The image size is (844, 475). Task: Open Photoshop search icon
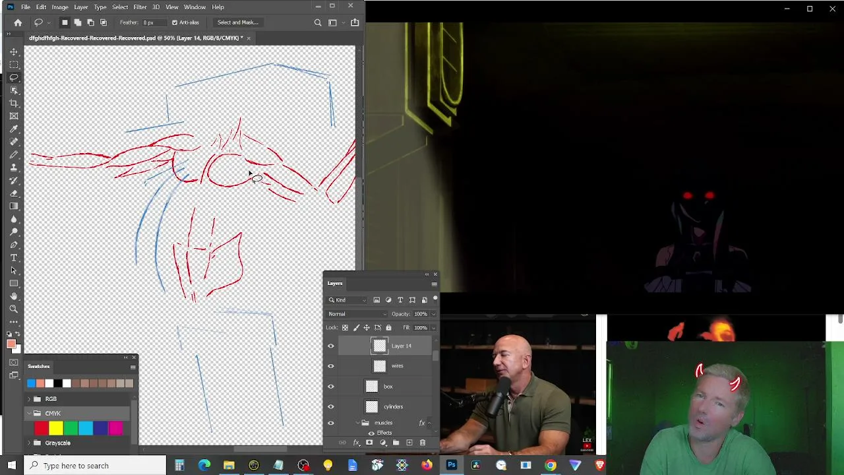[318, 22]
